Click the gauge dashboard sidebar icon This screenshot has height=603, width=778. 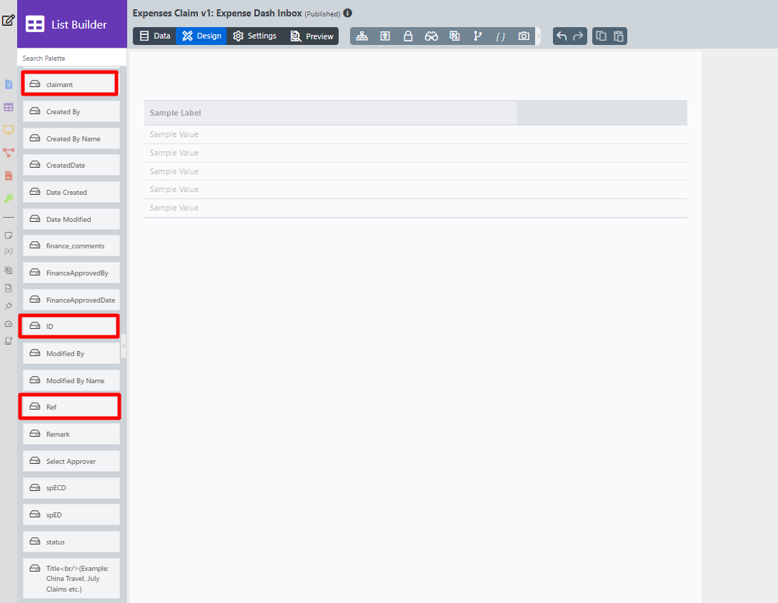[x=9, y=323]
